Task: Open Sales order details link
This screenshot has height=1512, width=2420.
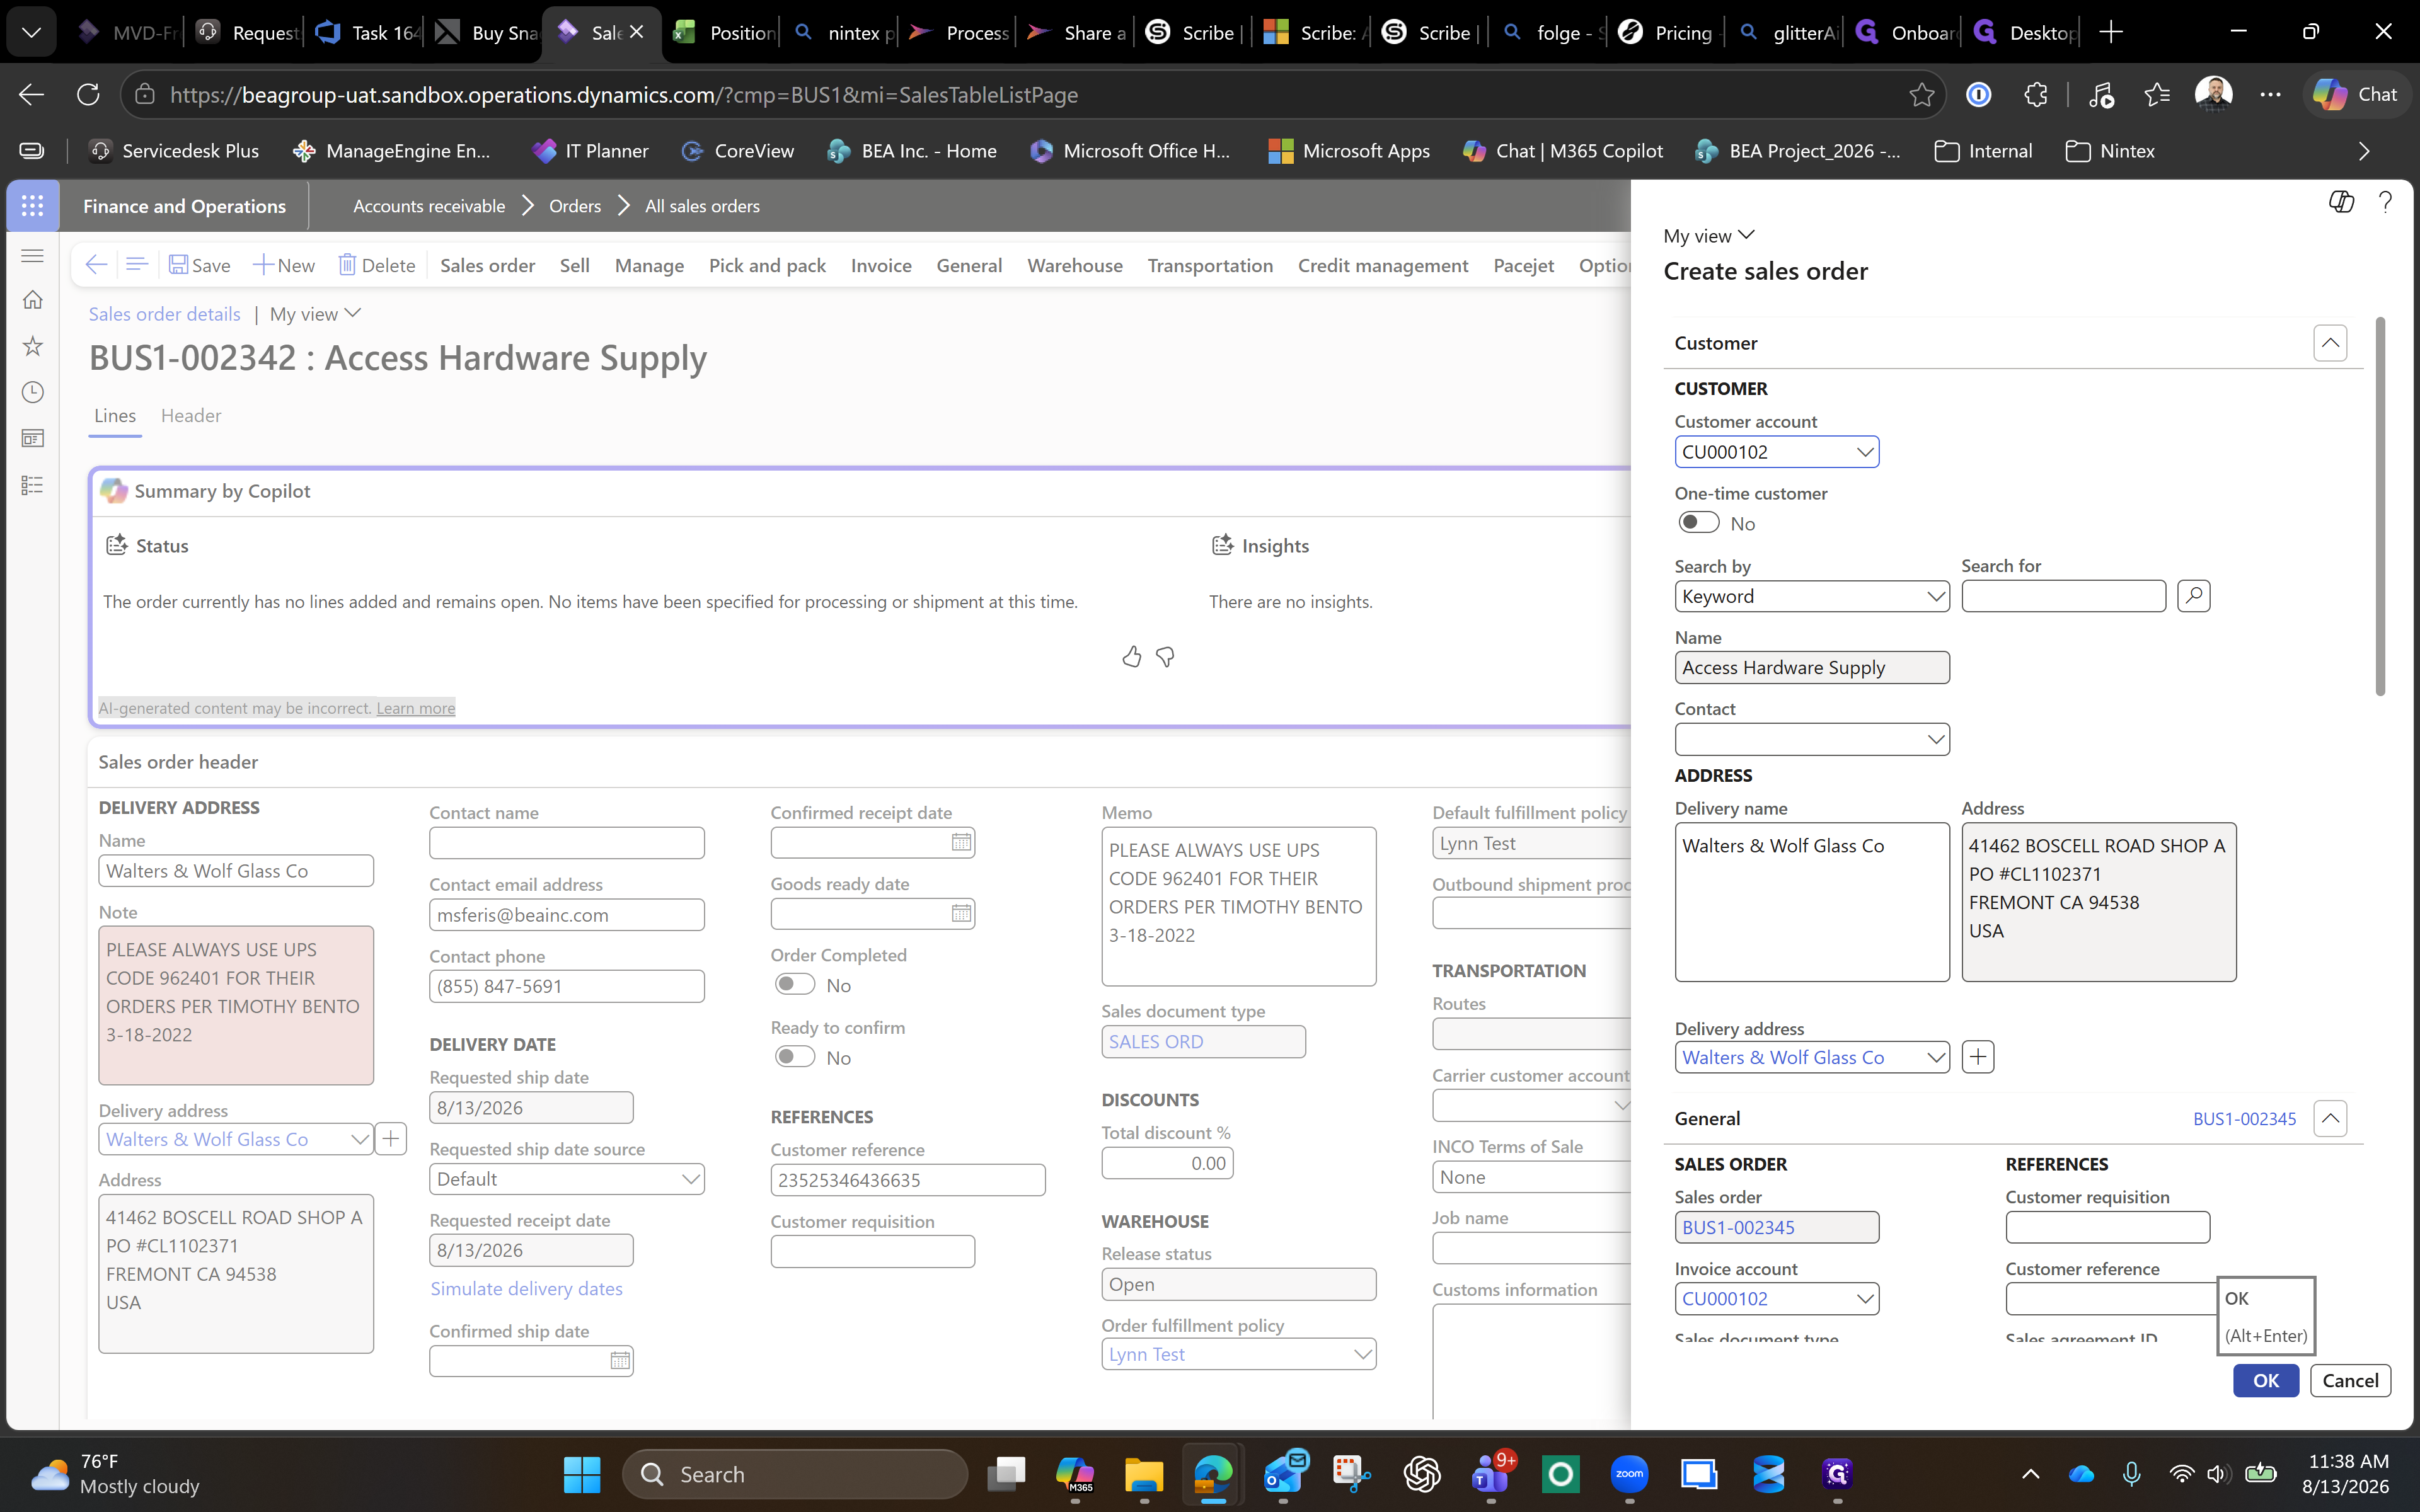Action: [x=164, y=314]
